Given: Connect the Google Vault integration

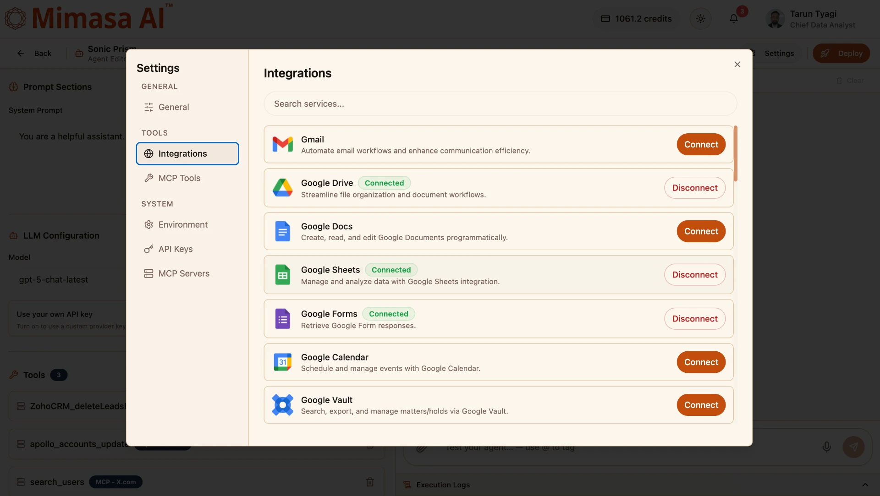Looking at the screenshot, I should 701,405.
